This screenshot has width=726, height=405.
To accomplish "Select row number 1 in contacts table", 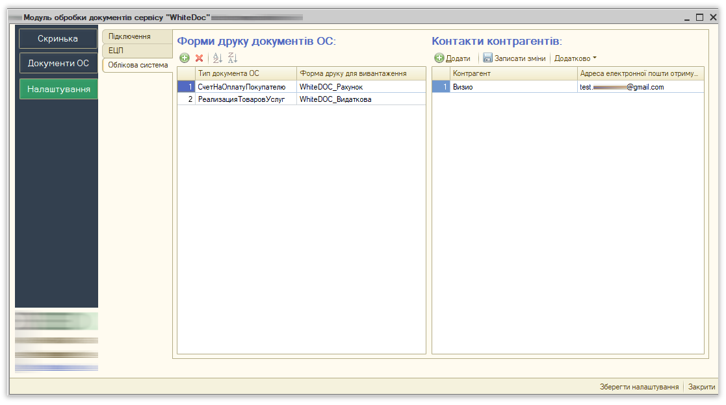I will click(x=441, y=87).
